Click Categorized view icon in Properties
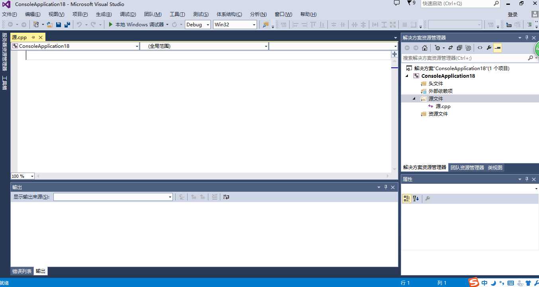The image size is (539, 287). pyautogui.click(x=407, y=199)
